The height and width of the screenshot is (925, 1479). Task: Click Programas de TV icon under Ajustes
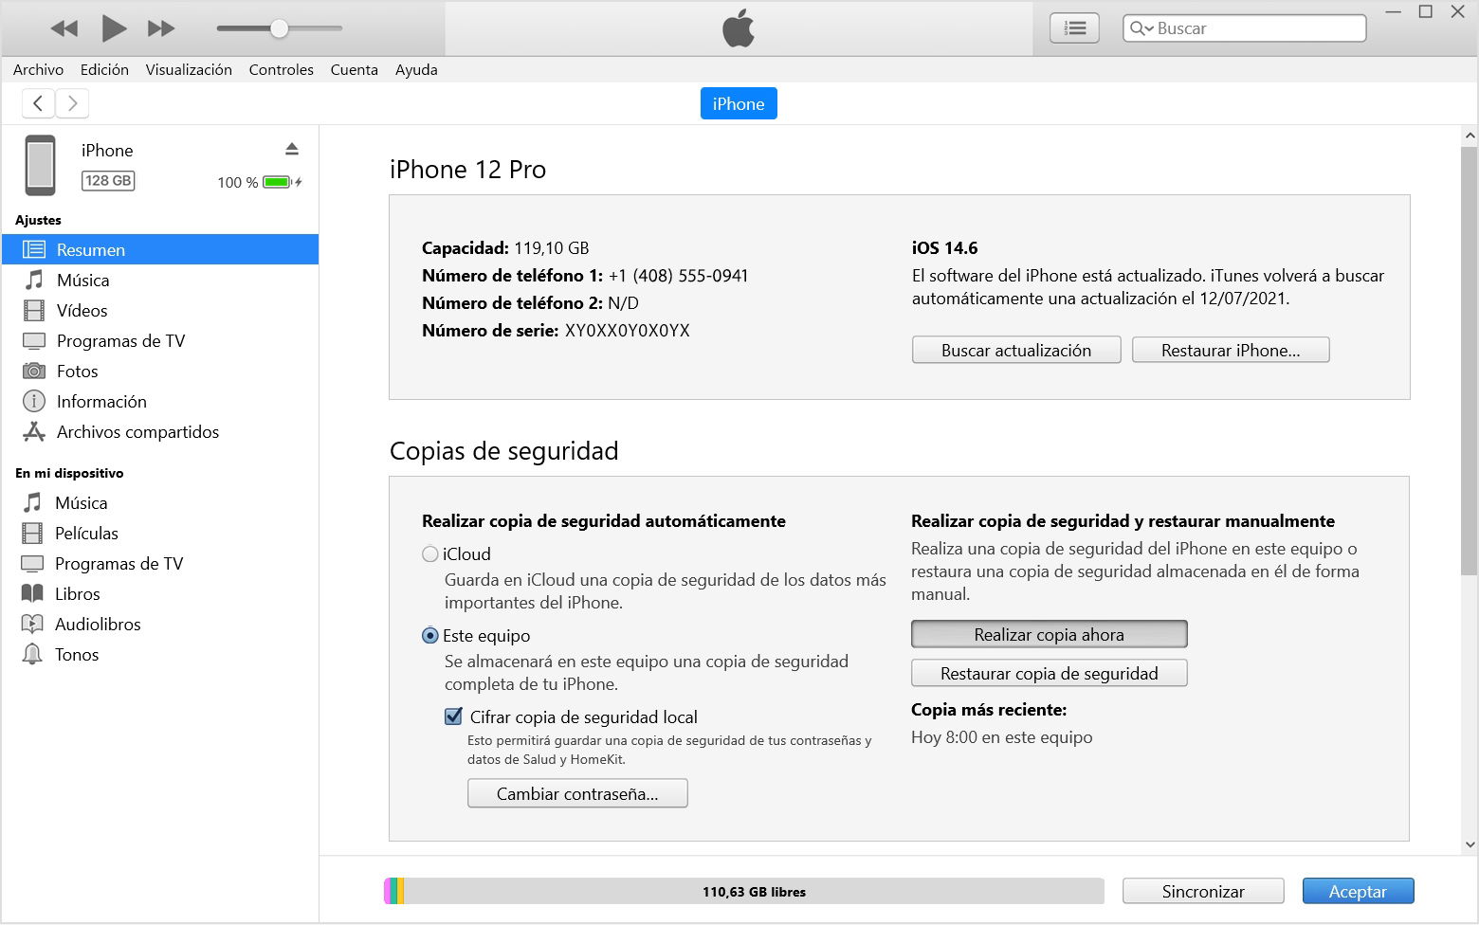(34, 340)
